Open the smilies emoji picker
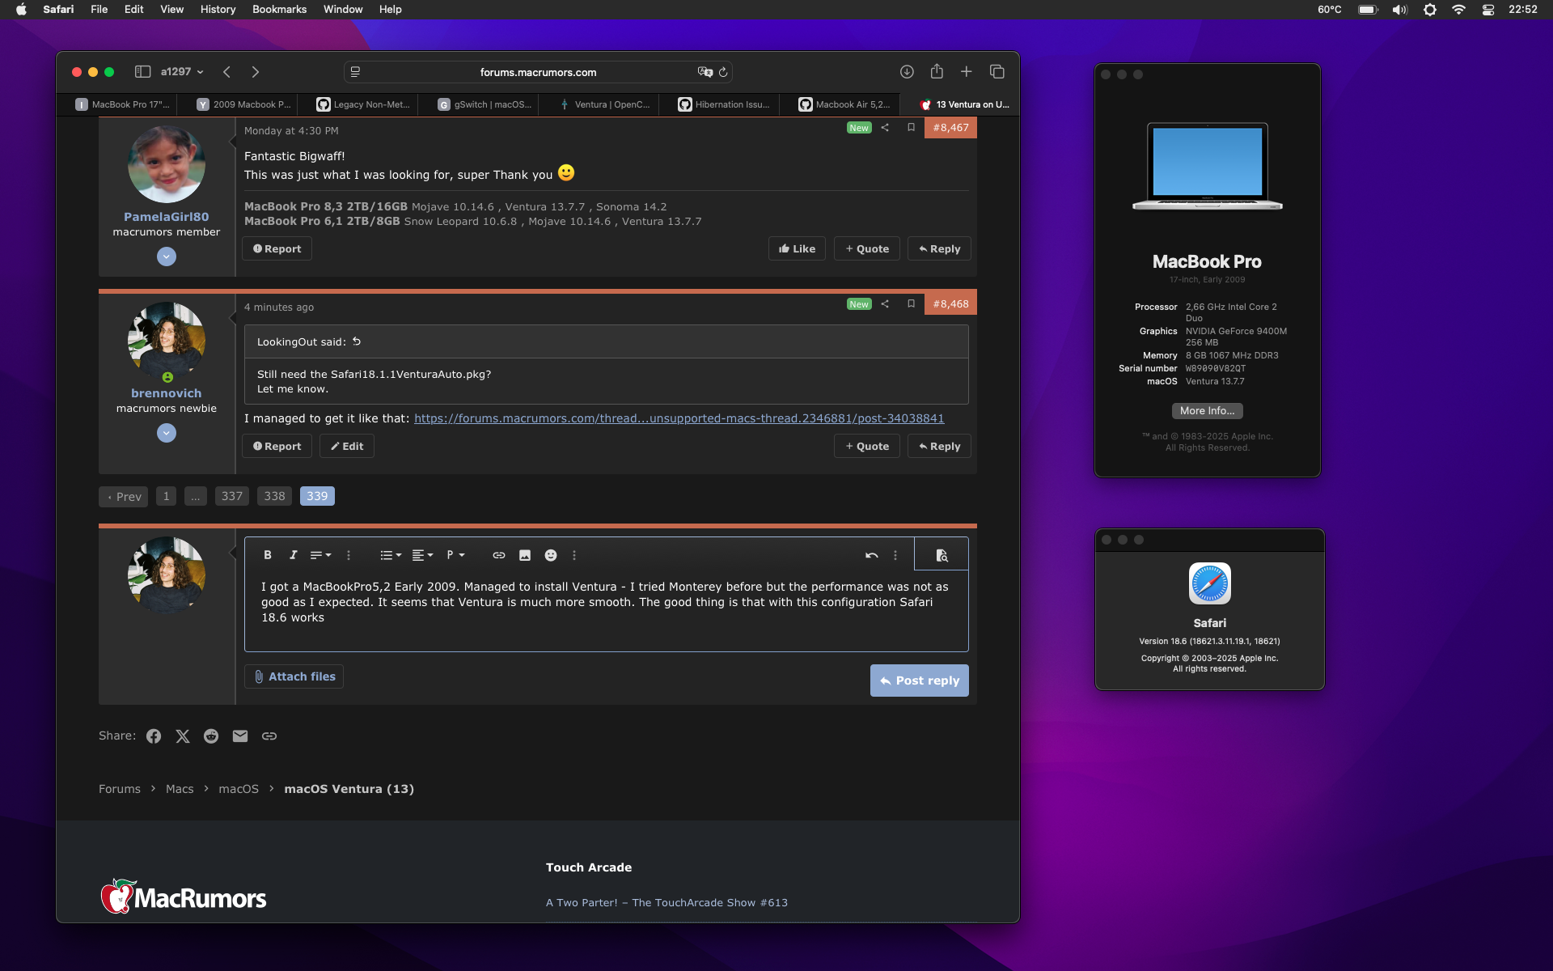Image resolution: width=1553 pixels, height=971 pixels. point(551,555)
